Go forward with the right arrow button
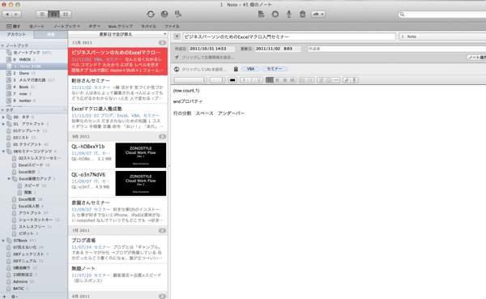 pos(17,15)
